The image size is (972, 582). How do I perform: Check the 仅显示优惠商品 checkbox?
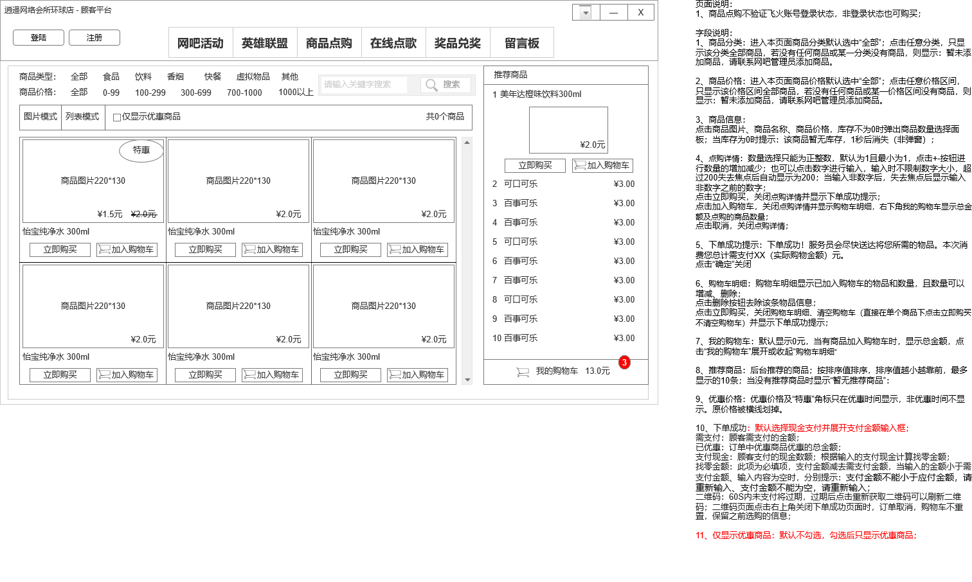point(117,117)
